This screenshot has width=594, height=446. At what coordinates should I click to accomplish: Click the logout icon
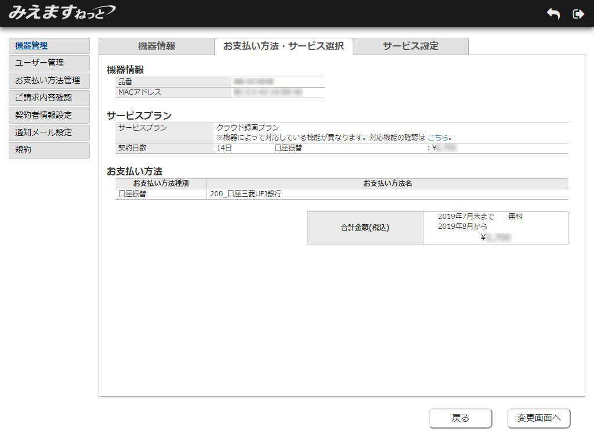[578, 13]
